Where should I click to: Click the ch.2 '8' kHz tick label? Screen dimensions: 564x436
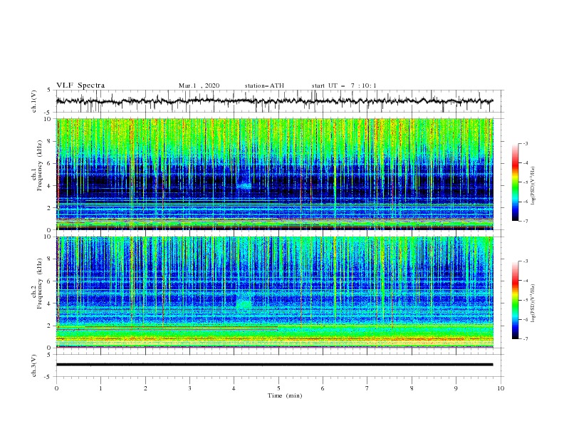point(50,259)
